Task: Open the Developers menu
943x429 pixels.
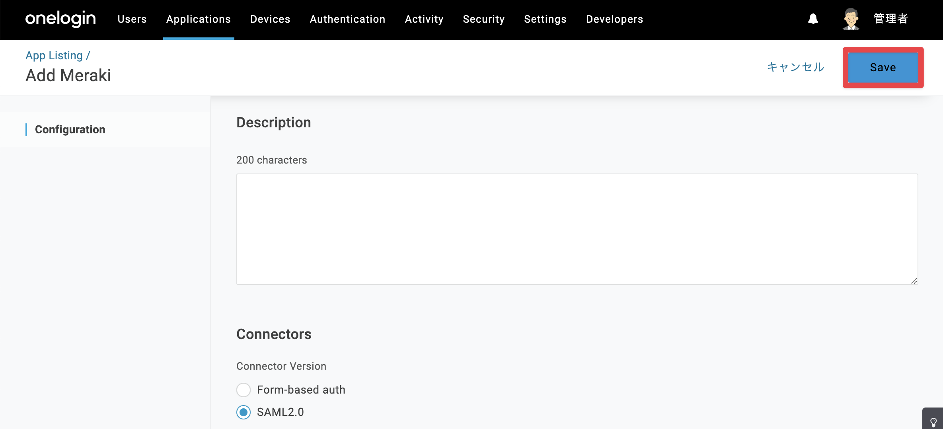Action: [x=614, y=19]
